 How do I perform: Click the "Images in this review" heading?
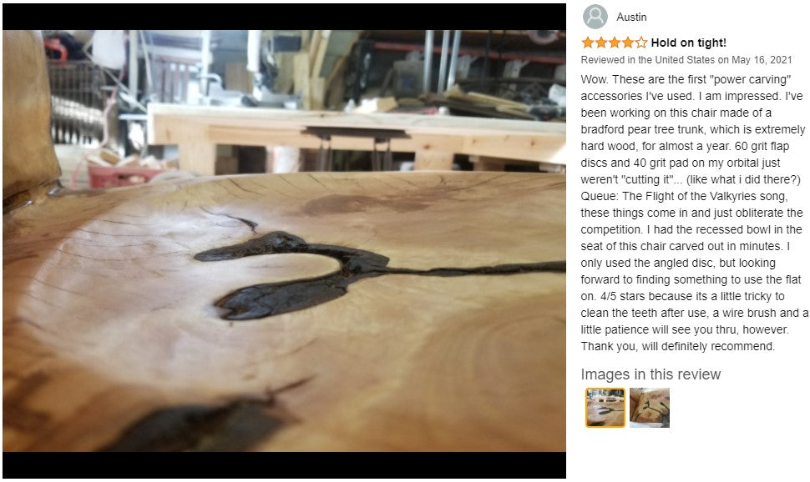point(651,374)
